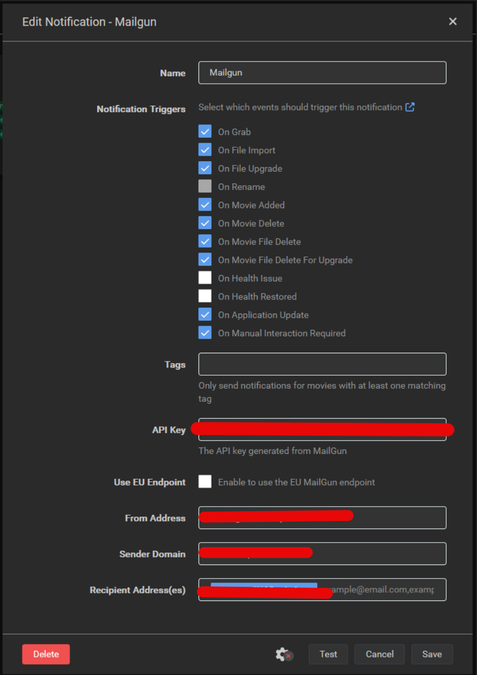Viewport: 477px width, 675px height.
Task: Enable the On Health Issue trigger
Action: coord(205,278)
